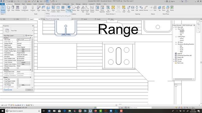Image resolution: width=202 pixels, height=113 pixels.
Task: Expand the Select panel dropdown
Action: pyautogui.click(x=3, y=14)
